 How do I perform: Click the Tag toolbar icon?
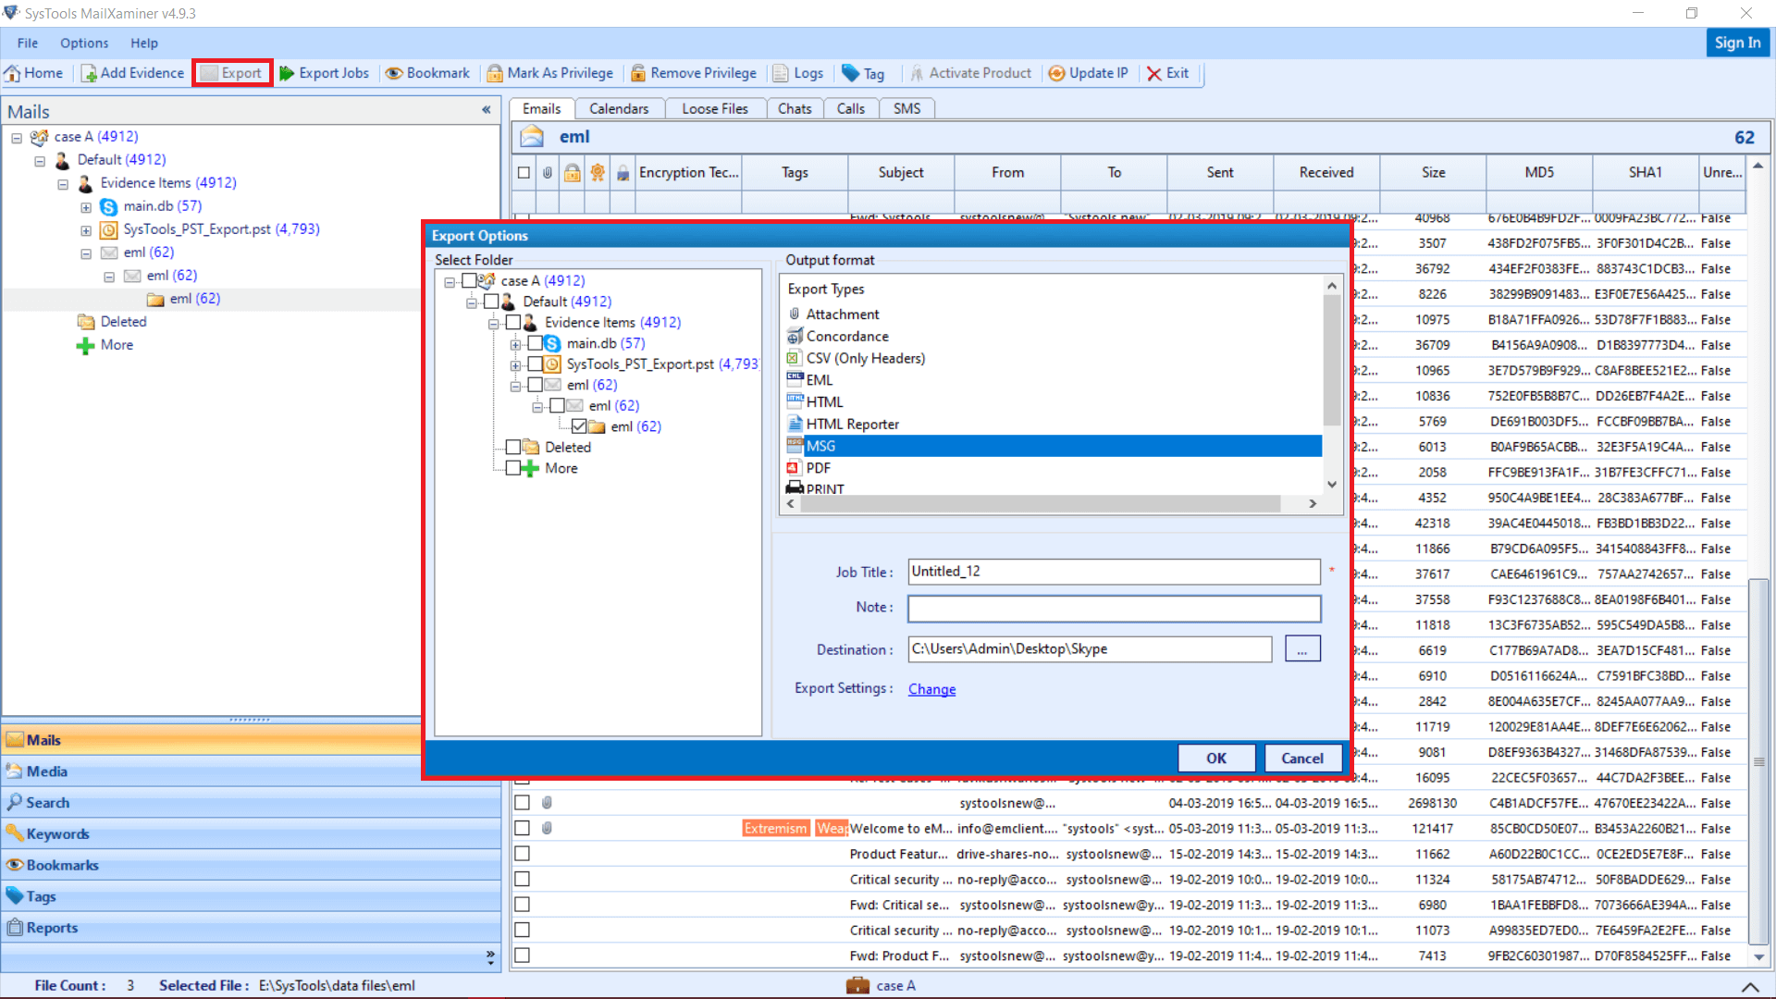coord(850,73)
